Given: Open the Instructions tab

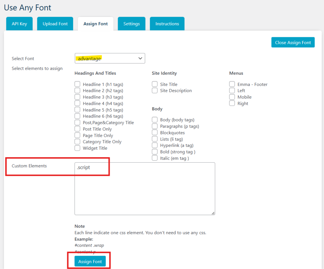Looking at the screenshot, I should click(167, 24).
